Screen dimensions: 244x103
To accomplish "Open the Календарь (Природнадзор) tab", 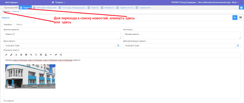I will [72, 8].
